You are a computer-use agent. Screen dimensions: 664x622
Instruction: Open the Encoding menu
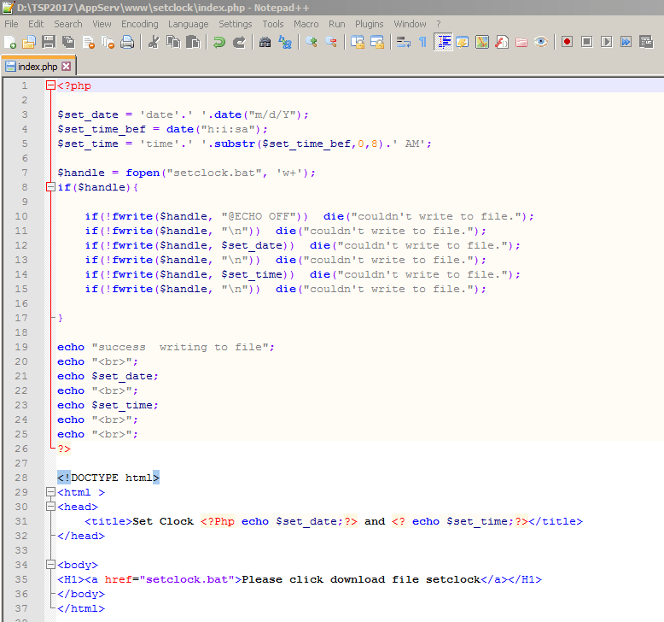pyautogui.click(x=139, y=24)
